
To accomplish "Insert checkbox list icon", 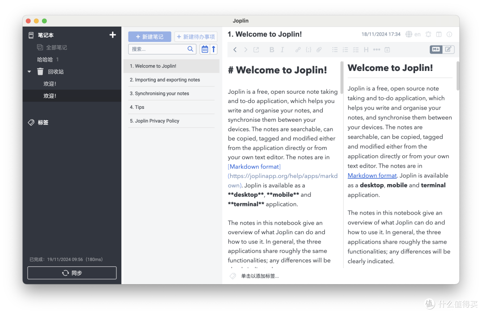I will tap(356, 50).
